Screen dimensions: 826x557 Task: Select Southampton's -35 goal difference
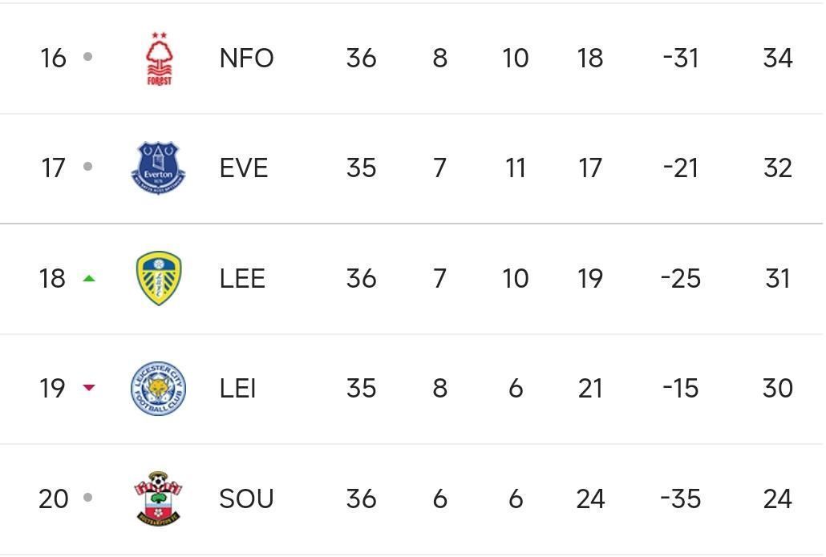[681, 498]
